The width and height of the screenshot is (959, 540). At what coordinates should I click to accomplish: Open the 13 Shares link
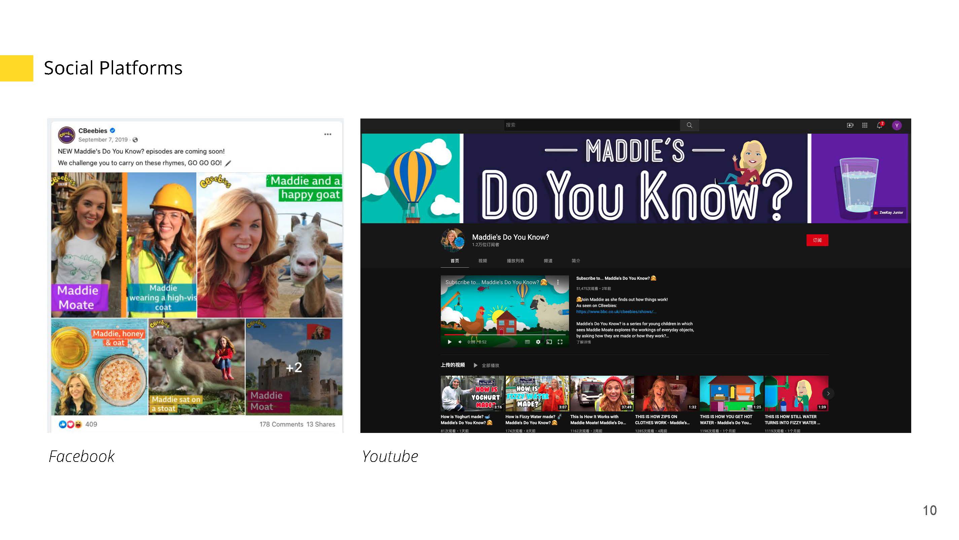click(x=321, y=424)
